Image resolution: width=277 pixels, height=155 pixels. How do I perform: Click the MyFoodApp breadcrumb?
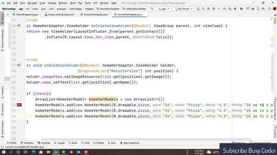(x=9, y=9)
